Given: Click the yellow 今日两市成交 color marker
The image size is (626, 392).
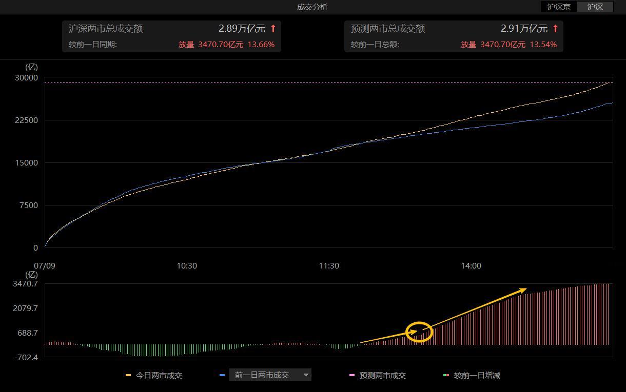Looking at the screenshot, I should point(128,375).
